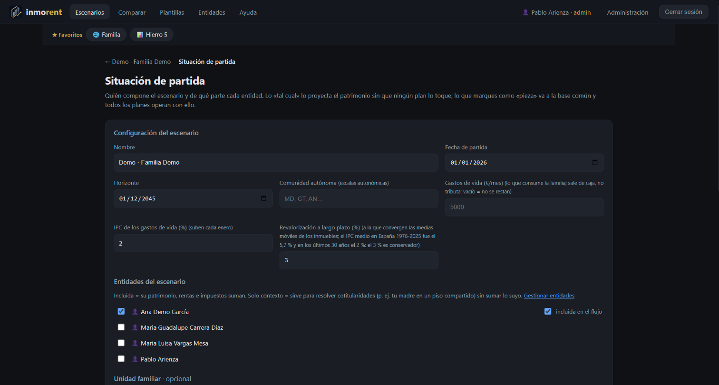This screenshot has height=385, width=719.
Task: Switch to the Plantillas tab
Action: (x=172, y=12)
